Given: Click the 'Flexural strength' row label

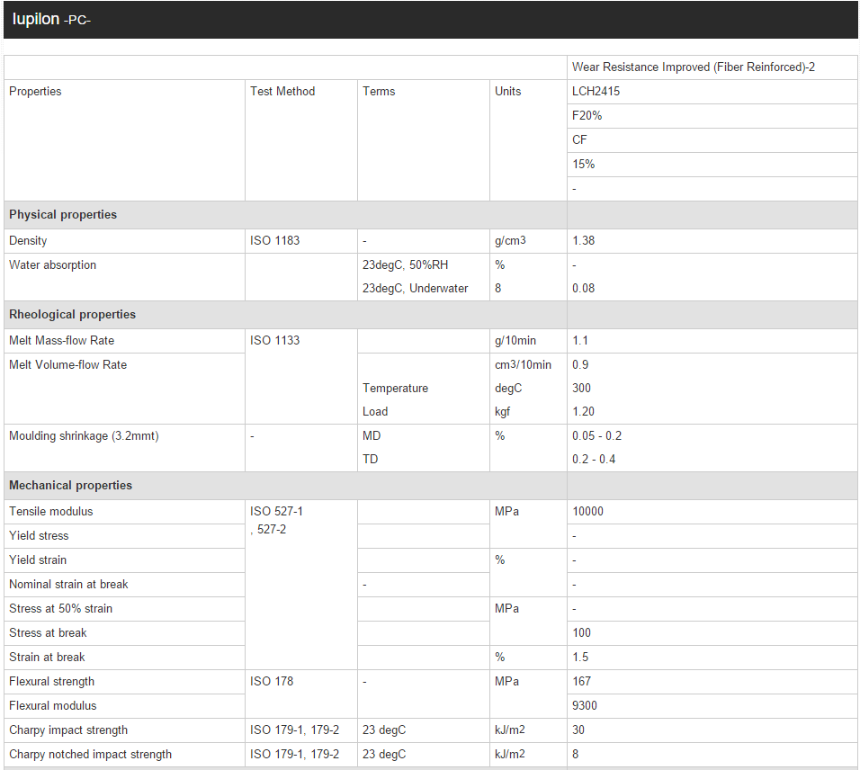Looking at the screenshot, I should click(51, 681).
